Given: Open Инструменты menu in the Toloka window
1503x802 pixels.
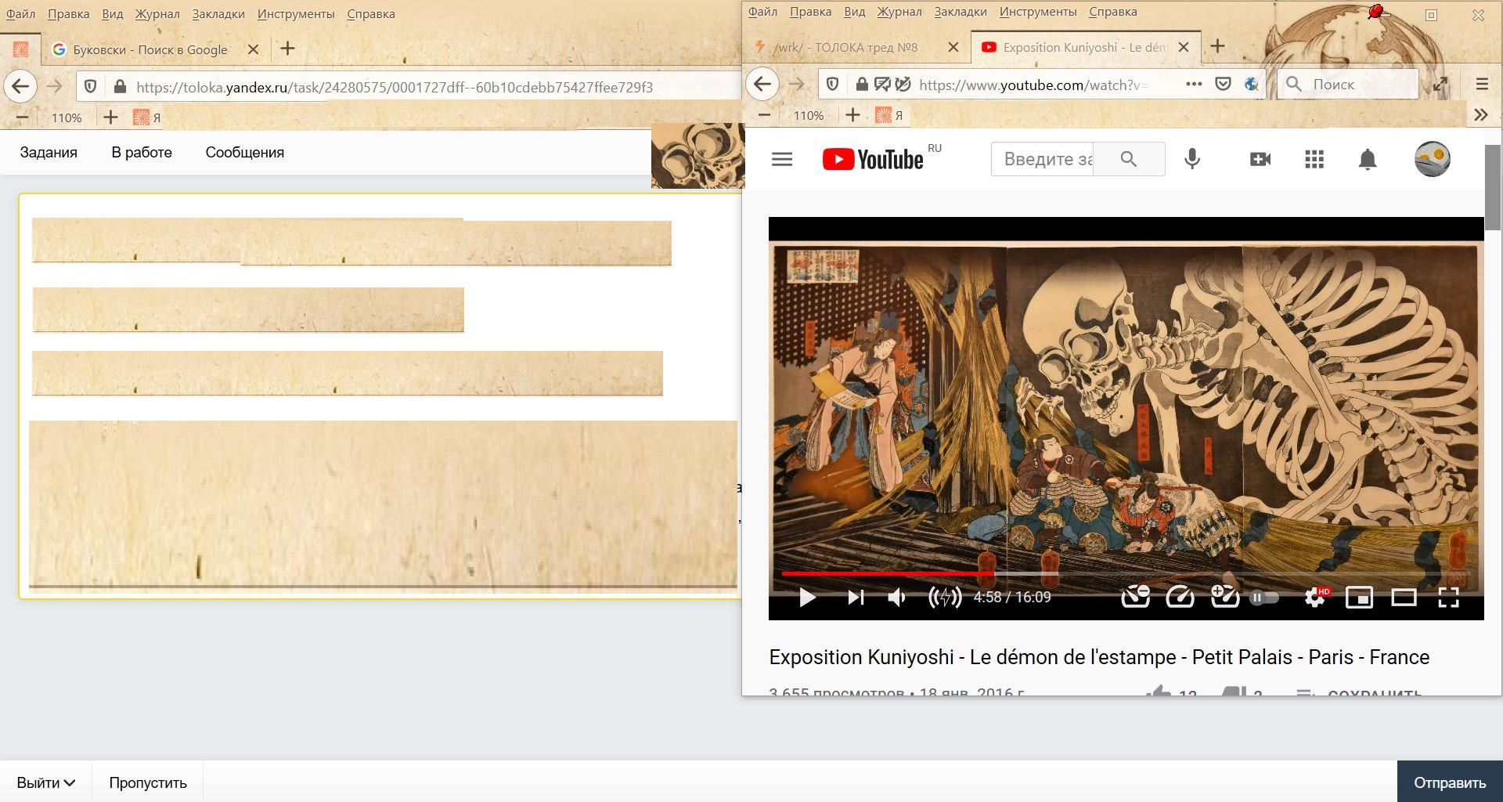Looking at the screenshot, I should pos(296,14).
